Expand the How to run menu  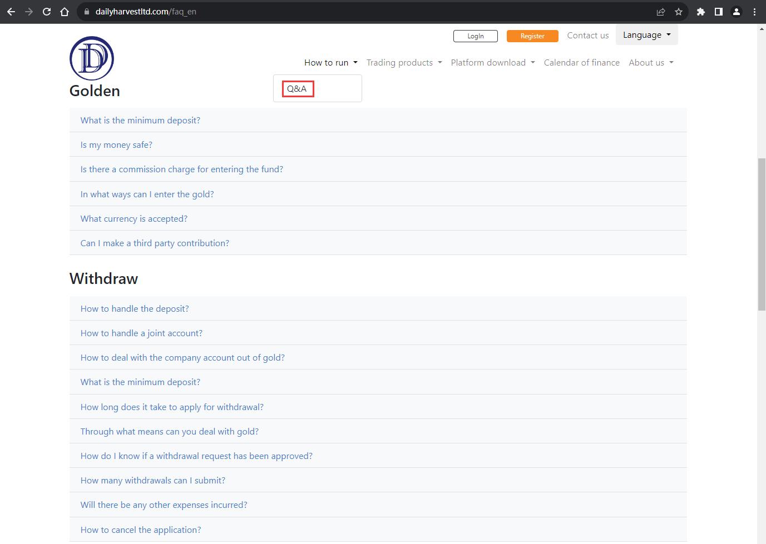pos(331,63)
